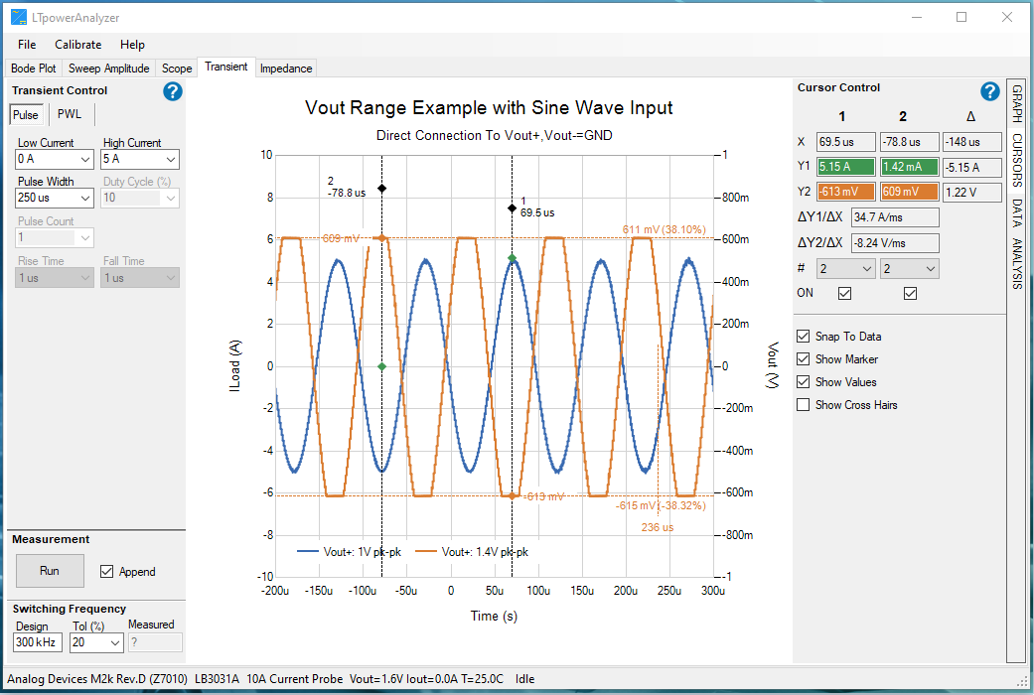Viewport: 1034px width, 695px height.
Task: Select the PWL tab button
Action: pyautogui.click(x=70, y=115)
